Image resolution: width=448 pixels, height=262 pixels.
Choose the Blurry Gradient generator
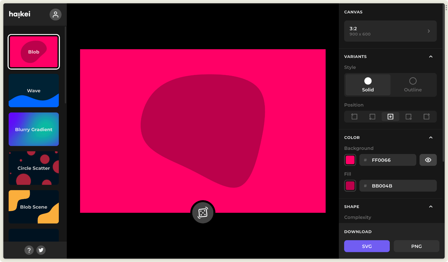pos(34,129)
